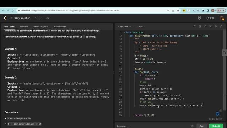Click the console clipboard icon near Run
This screenshot has width=227, height=128.
tap(192, 126)
